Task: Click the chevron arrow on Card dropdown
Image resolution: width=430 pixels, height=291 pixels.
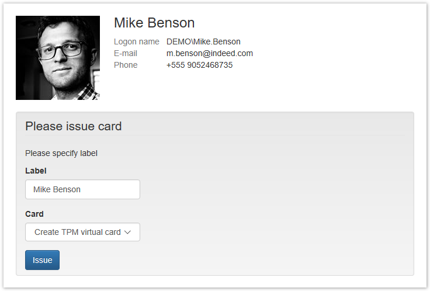Action: pyautogui.click(x=128, y=232)
